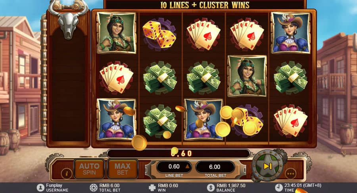This screenshot has height=193, width=357.
Task: Click the balance dollar icon
Action: click(211, 188)
